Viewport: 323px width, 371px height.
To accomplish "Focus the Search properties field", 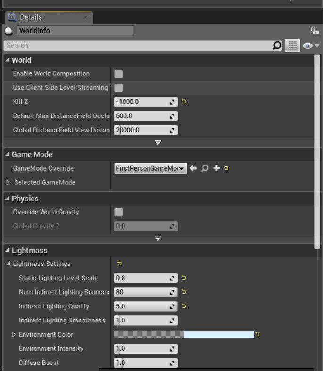I will tap(138, 45).
